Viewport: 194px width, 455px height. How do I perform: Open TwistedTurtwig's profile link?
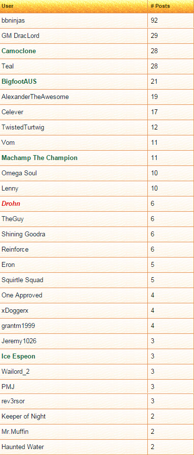[23, 128]
